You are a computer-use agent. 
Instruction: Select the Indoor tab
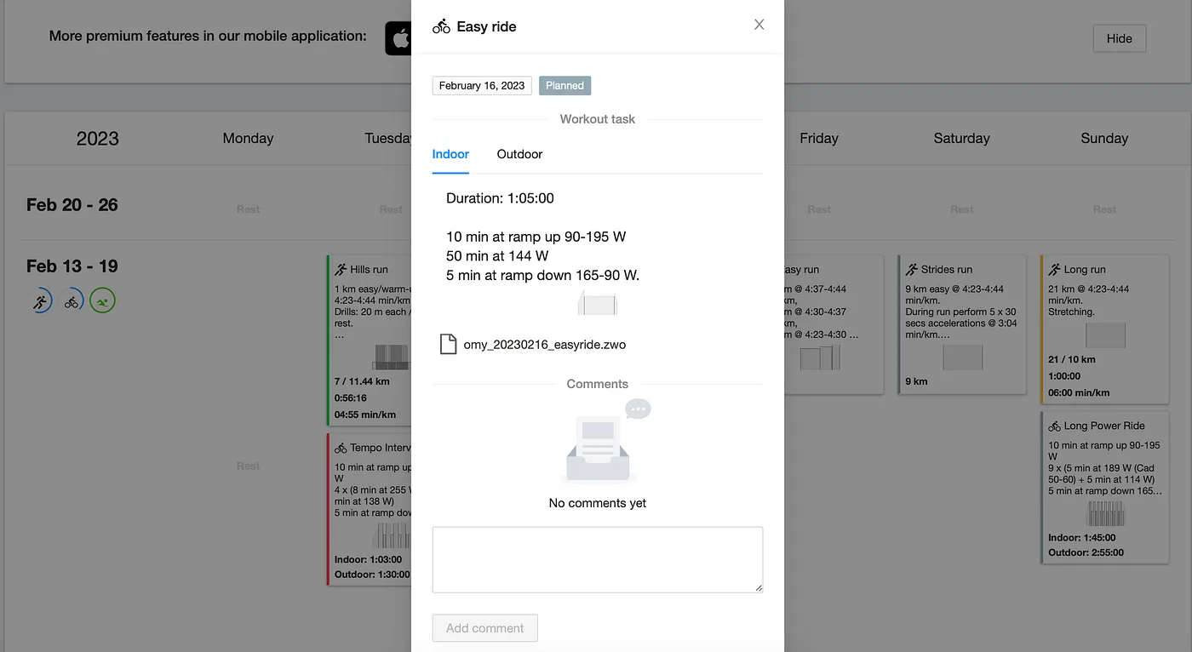pyautogui.click(x=450, y=154)
